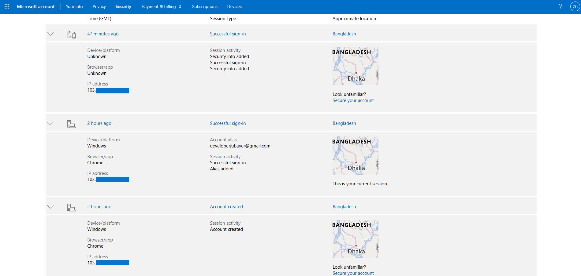Screen dimensions: 581x276
Task: Click the Dhaka map thumbnail for current session
Action: tap(356, 155)
